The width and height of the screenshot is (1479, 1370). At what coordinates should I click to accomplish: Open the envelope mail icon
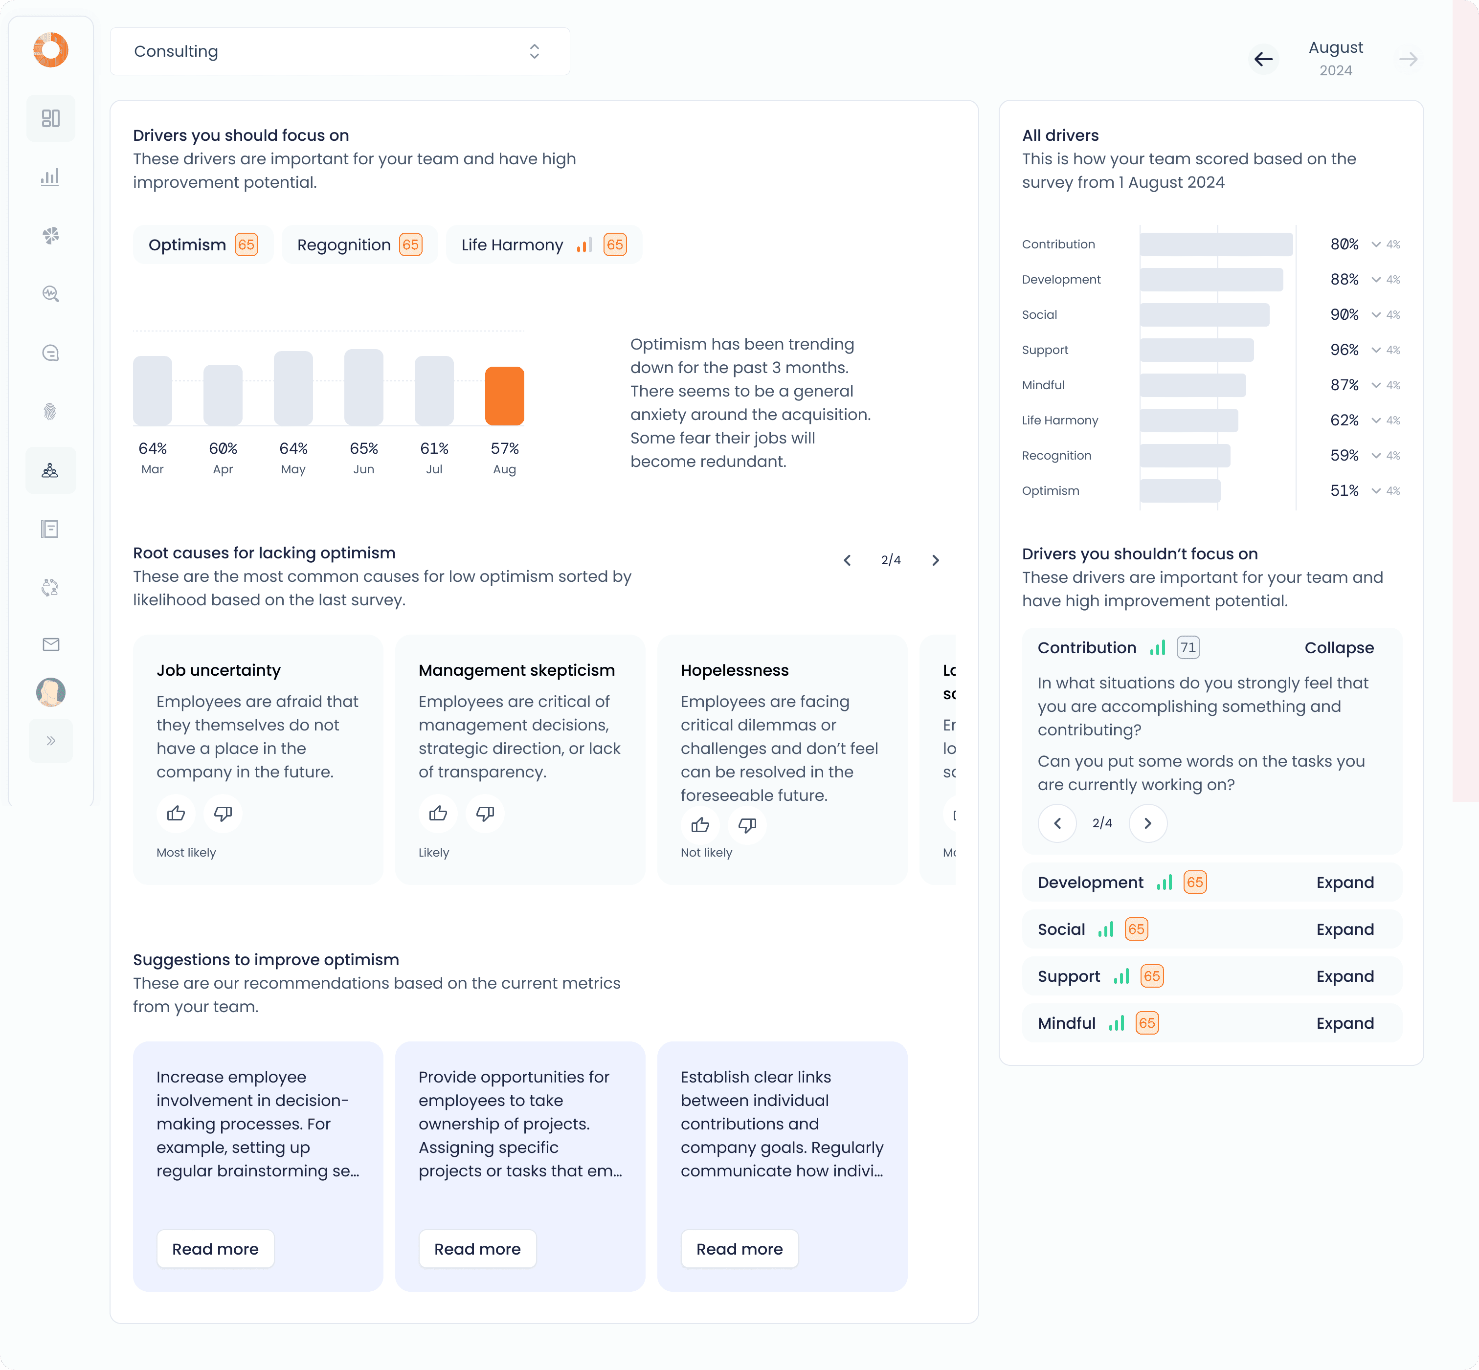pyautogui.click(x=50, y=644)
